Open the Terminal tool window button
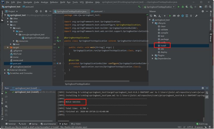Viewport: 214px width, 129px height. [x=10, y=124]
